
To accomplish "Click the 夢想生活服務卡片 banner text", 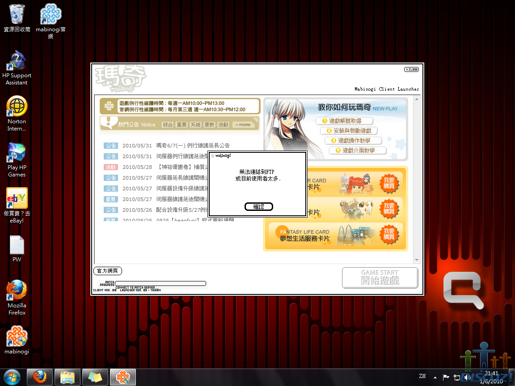I will tap(304, 239).
